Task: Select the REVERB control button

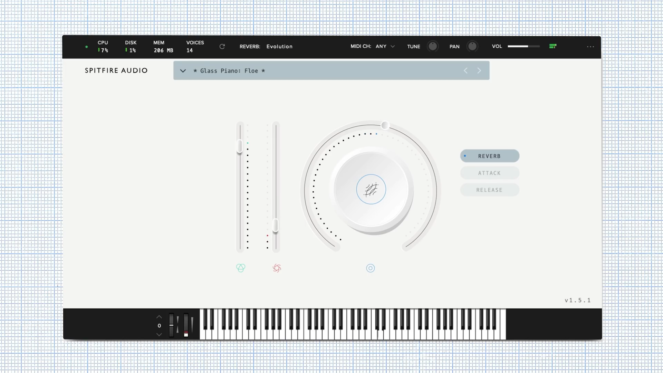Action: pyautogui.click(x=490, y=156)
